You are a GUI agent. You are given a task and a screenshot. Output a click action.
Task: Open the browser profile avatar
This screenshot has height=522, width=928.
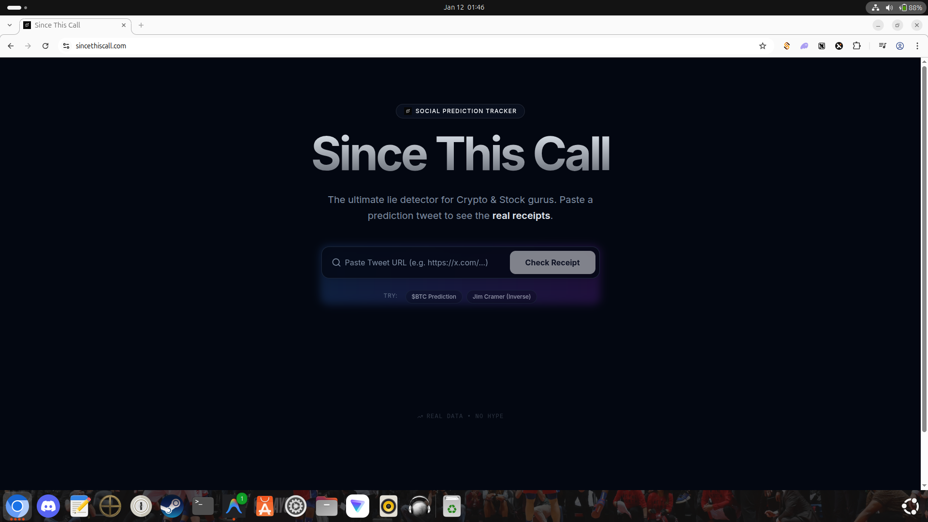pyautogui.click(x=900, y=45)
